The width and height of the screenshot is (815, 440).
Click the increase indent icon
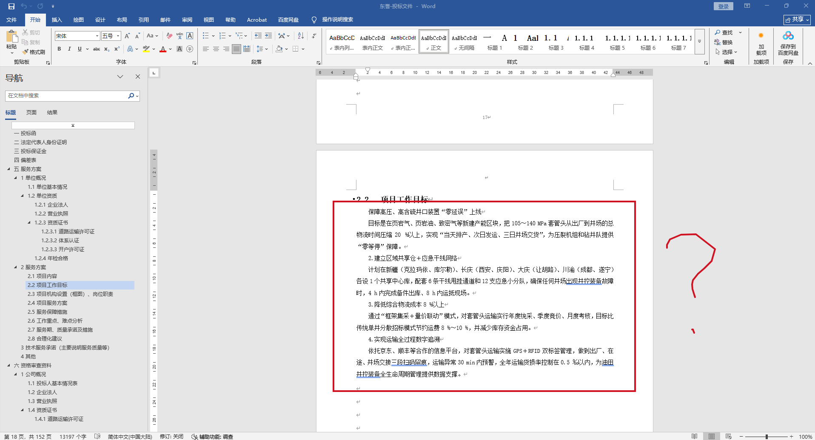point(268,36)
